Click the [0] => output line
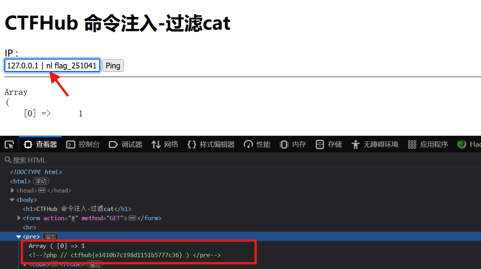Viewport: 481px width, 269px height. 53,114
